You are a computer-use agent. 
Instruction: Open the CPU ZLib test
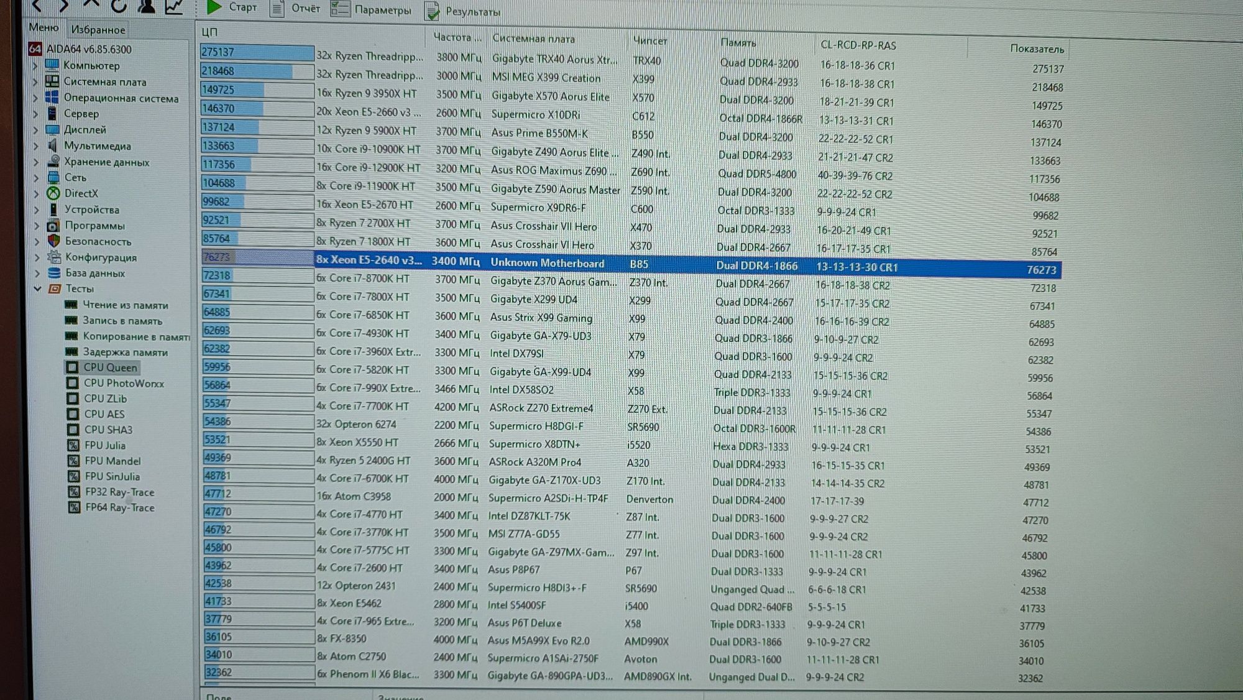coord(105,398)
